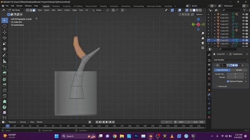Switch to the Shading workspace tab
250x140 pixels.
pos(103,6)
